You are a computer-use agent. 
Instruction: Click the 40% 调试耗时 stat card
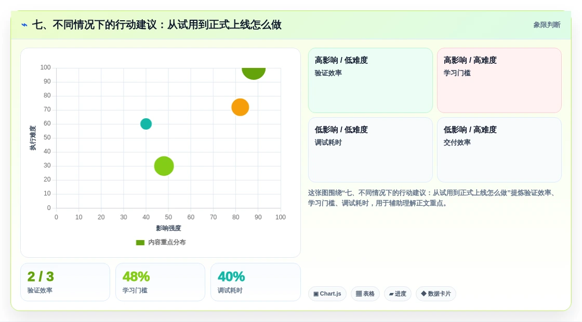pos(255,282)
